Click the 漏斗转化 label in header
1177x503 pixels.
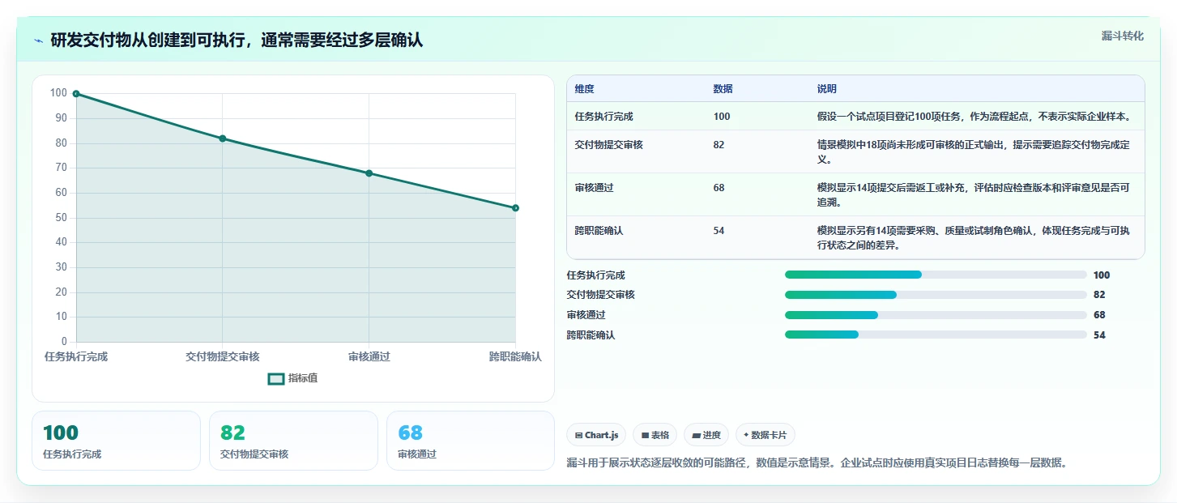[x=1123, y=36]
